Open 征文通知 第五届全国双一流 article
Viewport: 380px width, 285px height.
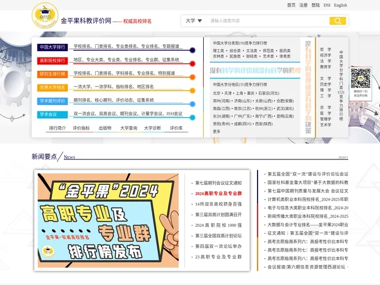pos(308,233)
